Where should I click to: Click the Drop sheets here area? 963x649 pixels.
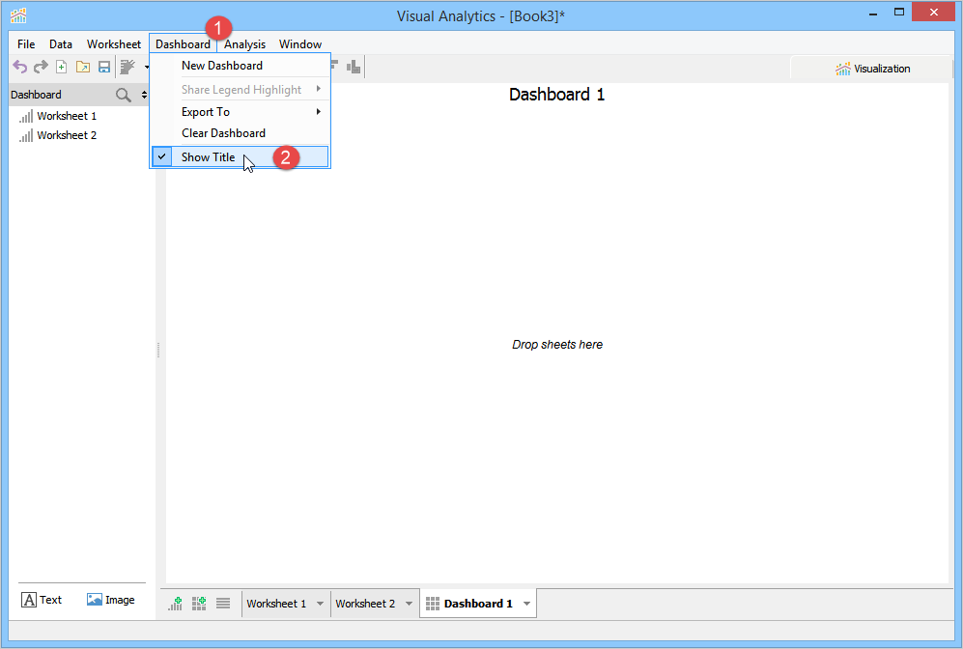(x=557, y=345)
